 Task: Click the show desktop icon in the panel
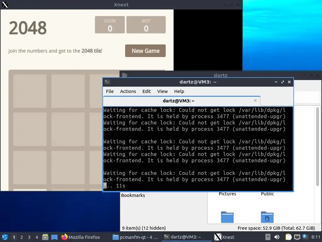click(54, 237)
